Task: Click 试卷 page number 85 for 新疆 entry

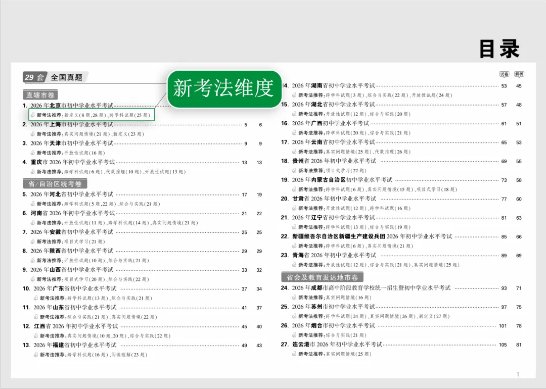Action: click(x=504, y=236)
